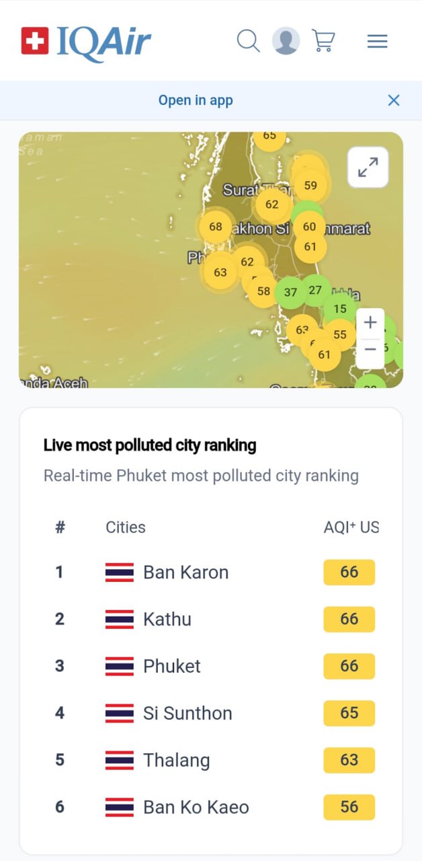This screenshot has height=861, width=422.
Task: Open Kathu city air quality page
Action: (167, 619)
